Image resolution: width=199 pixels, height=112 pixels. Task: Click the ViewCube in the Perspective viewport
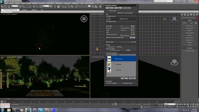[x=174, y=62]
